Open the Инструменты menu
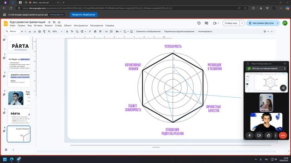291x163 pixels. [81, 25]
